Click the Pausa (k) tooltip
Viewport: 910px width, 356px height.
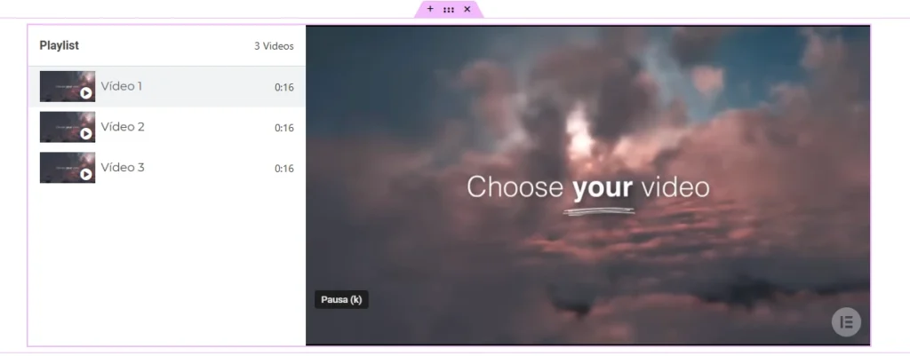click(x=341, y=300)
